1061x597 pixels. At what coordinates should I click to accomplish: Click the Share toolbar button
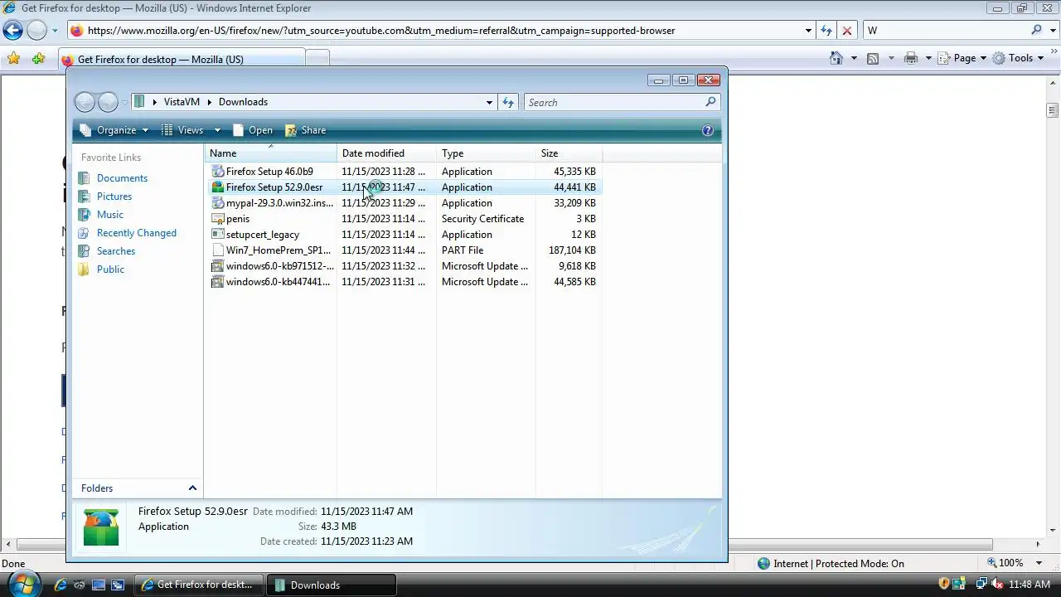(x=306, y=130)
